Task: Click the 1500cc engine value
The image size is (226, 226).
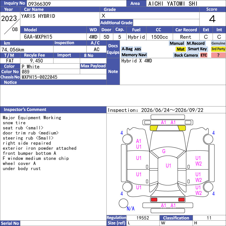Action: (x=159, y=37)
